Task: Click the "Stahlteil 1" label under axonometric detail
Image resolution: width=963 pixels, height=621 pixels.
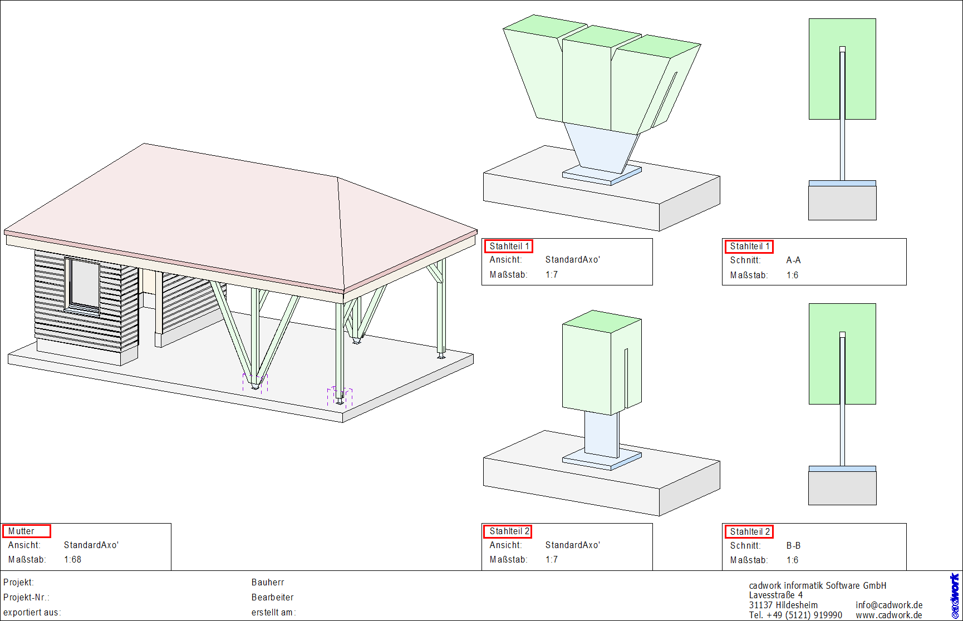Action: pyautogui.click(x=508, y=246)
